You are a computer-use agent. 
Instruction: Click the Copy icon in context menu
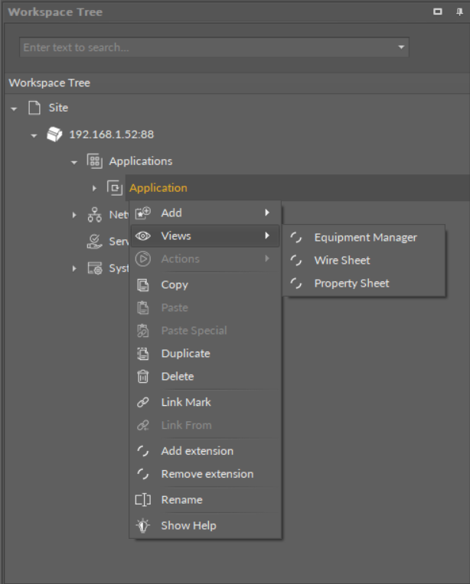[x=142, y=284]
